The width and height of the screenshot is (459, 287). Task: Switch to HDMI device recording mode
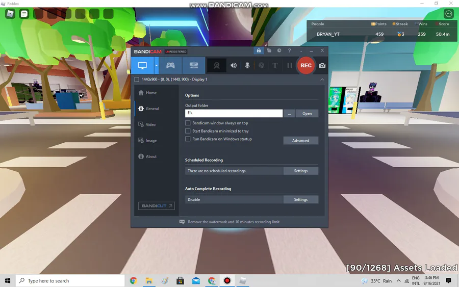(193, 66)
